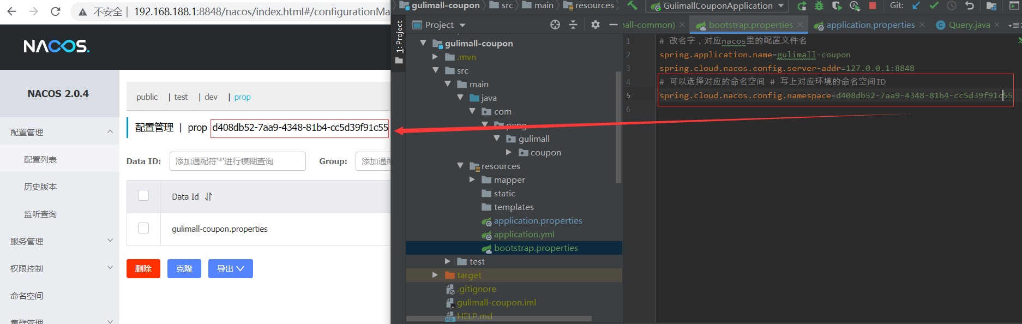The width and height of the screenshot is (1022, 324).
Task: Click the Git commit green checkmark
Action: [x=934, y=5]
